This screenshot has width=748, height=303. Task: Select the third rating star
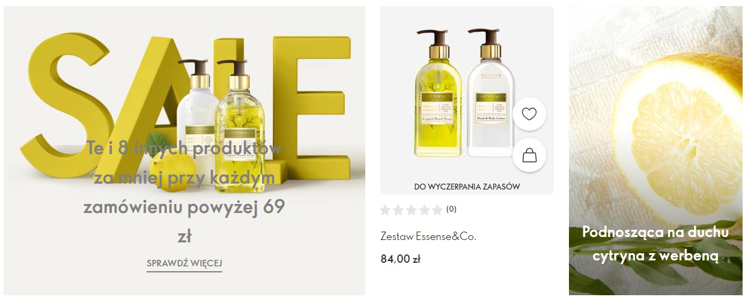pyautogui.click(x=410, y=210)
